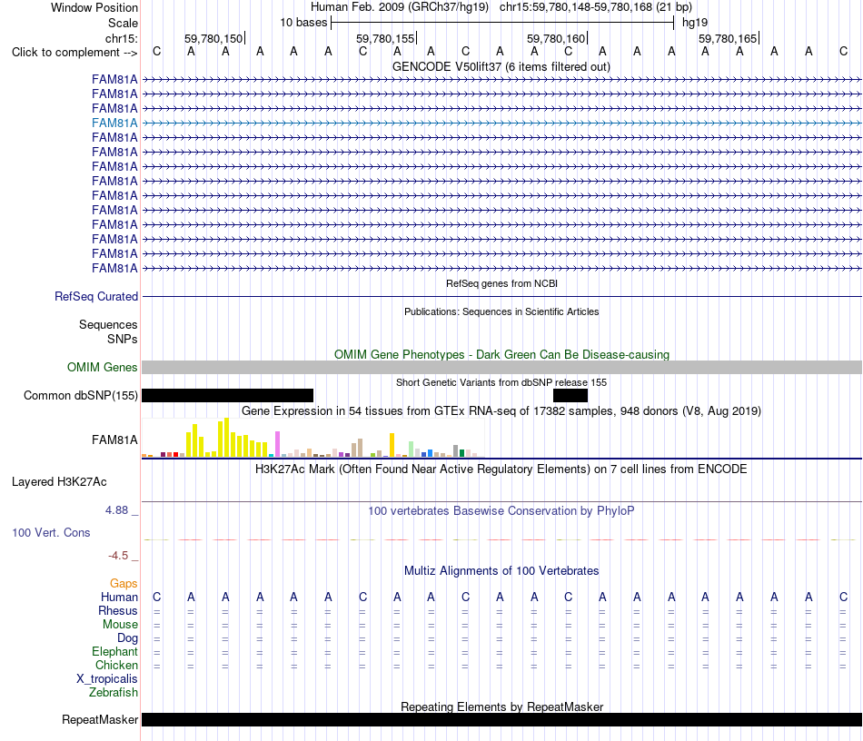Click the RepeatMasker track label
The width and height of the screenshot is (863, 741).
pos(100,719)
